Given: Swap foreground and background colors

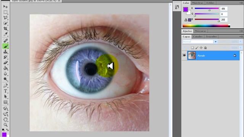Looking at the screenshot, I should 7,129.
